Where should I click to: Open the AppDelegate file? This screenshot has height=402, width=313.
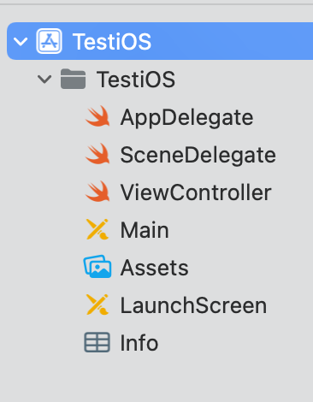click(x=186, y=118)
